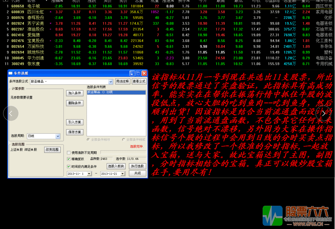
Task: Open the 条件选股公式 dropdown
Action: (x=111, y=81)
